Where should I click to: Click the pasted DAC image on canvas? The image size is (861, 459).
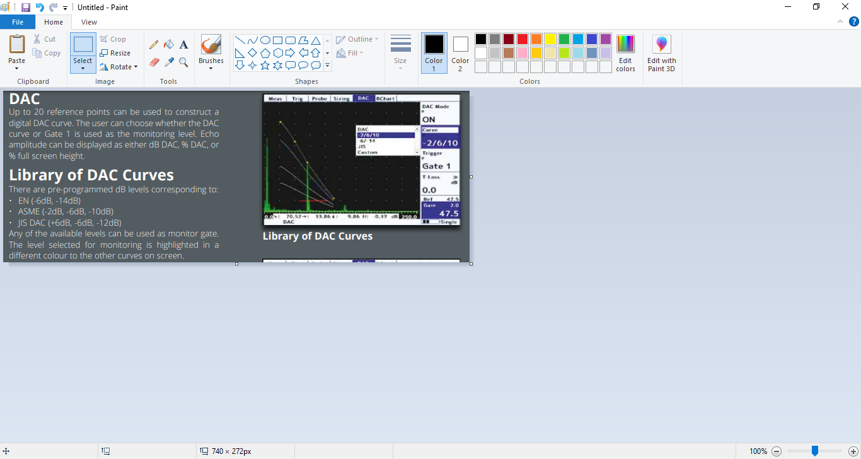[236, 177]
